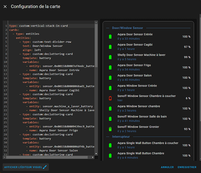Click code editor scroll-down arrow
The height and width of the screenshot is (173, 201).
coord(96,154)
